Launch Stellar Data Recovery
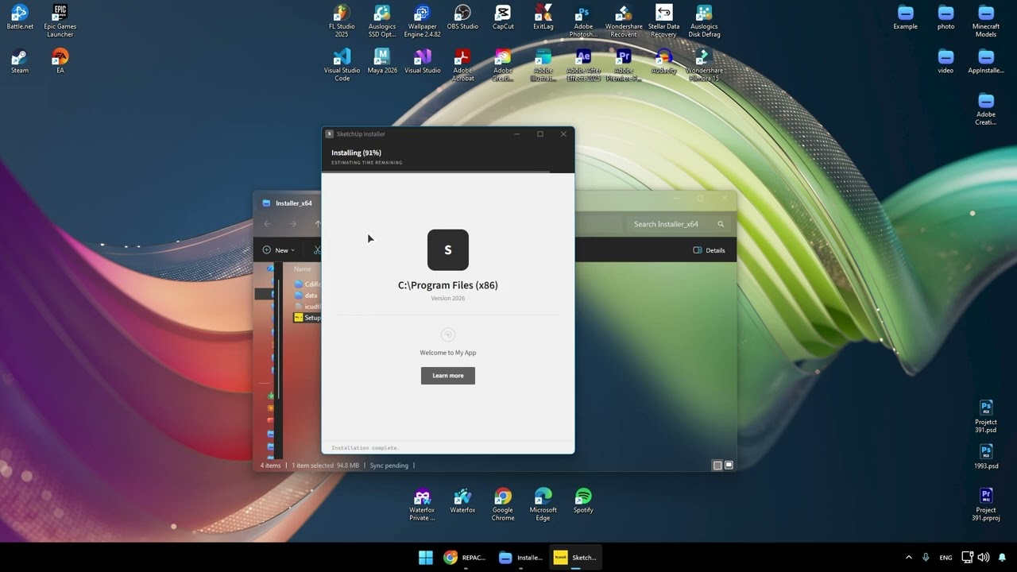Image resolution: width=1017 pixels, height=572 pixels. [x=663, y=21]
